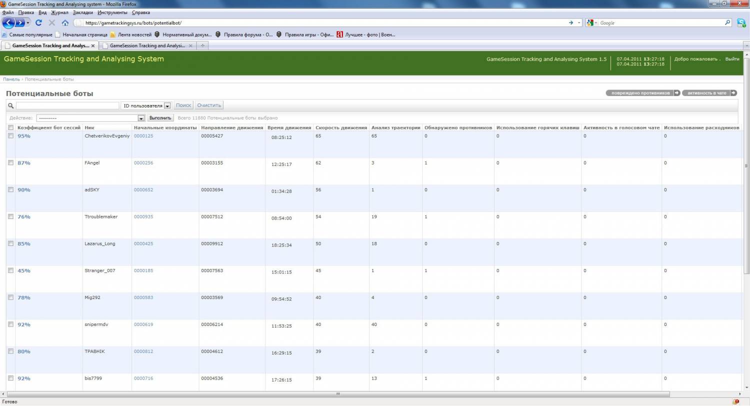Click the arrow icon beside 'активность в чате'
750x406 pixels.
point(733,92)
